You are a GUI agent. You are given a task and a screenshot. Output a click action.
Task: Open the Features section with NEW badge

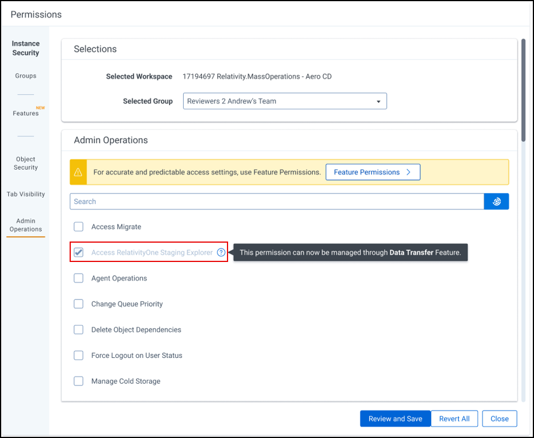pos(26,113)
